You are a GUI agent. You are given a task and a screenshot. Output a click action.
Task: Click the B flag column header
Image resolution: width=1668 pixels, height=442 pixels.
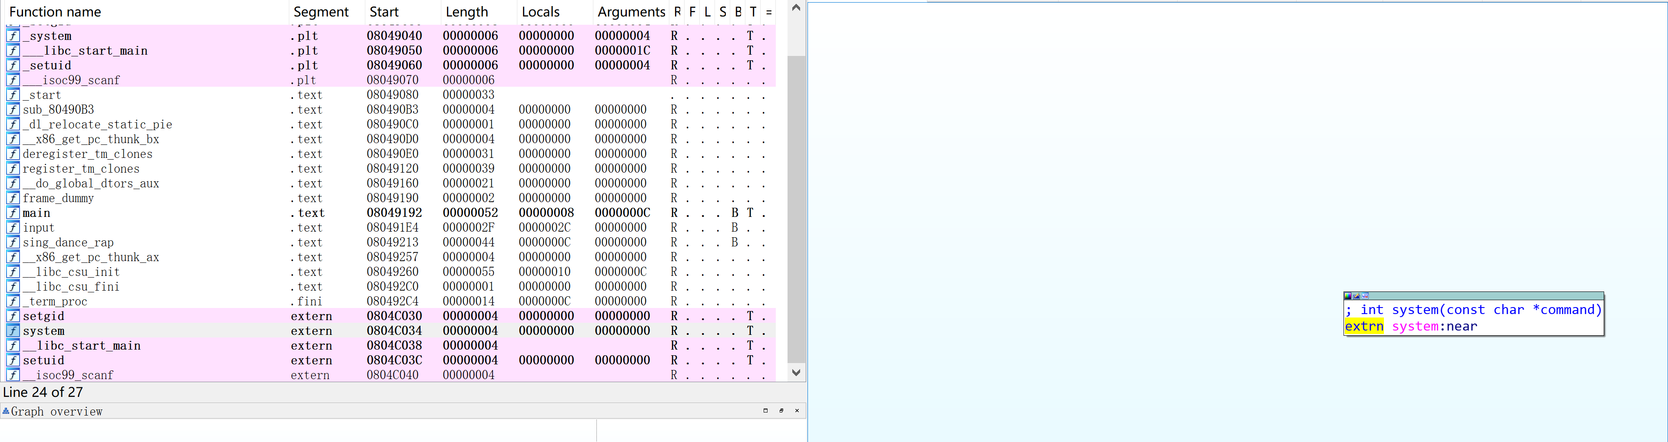coord(738,12)
